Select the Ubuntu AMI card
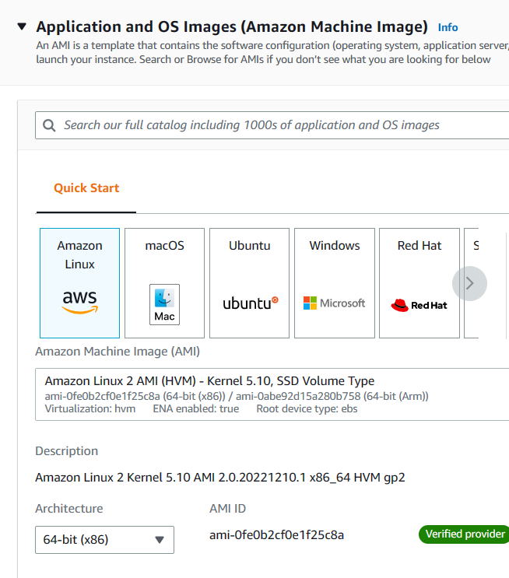The image size is (509, 578). click(249, 283)
